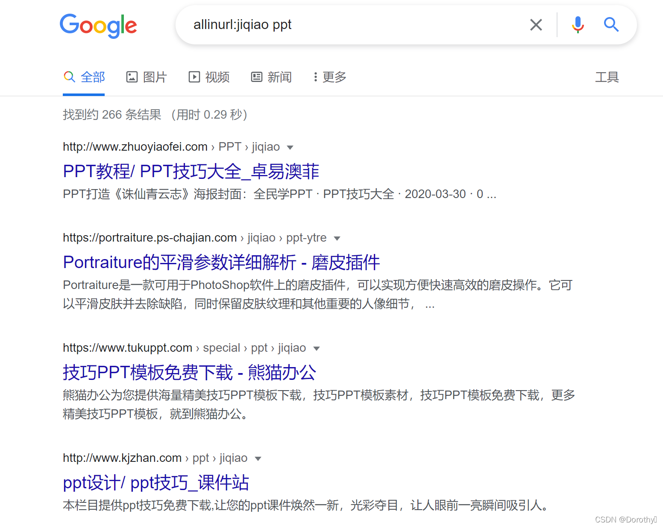The height and width of the screenshot is (528, 663).
Task: Click the play icon beside 视频
Action: tap(194, 77)
